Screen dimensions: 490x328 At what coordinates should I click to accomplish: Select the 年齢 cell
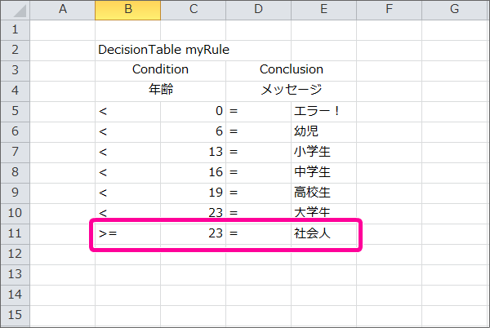point(160,90)
